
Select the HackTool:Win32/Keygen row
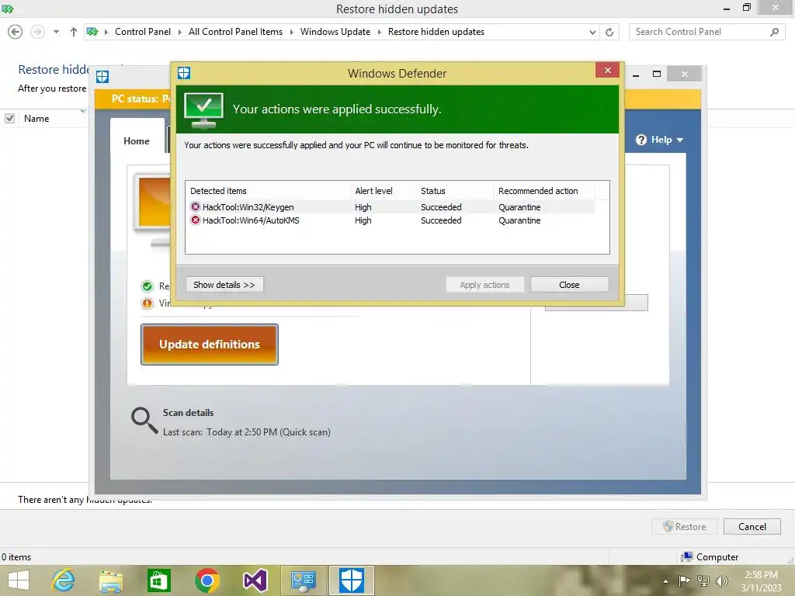(390, 206)
